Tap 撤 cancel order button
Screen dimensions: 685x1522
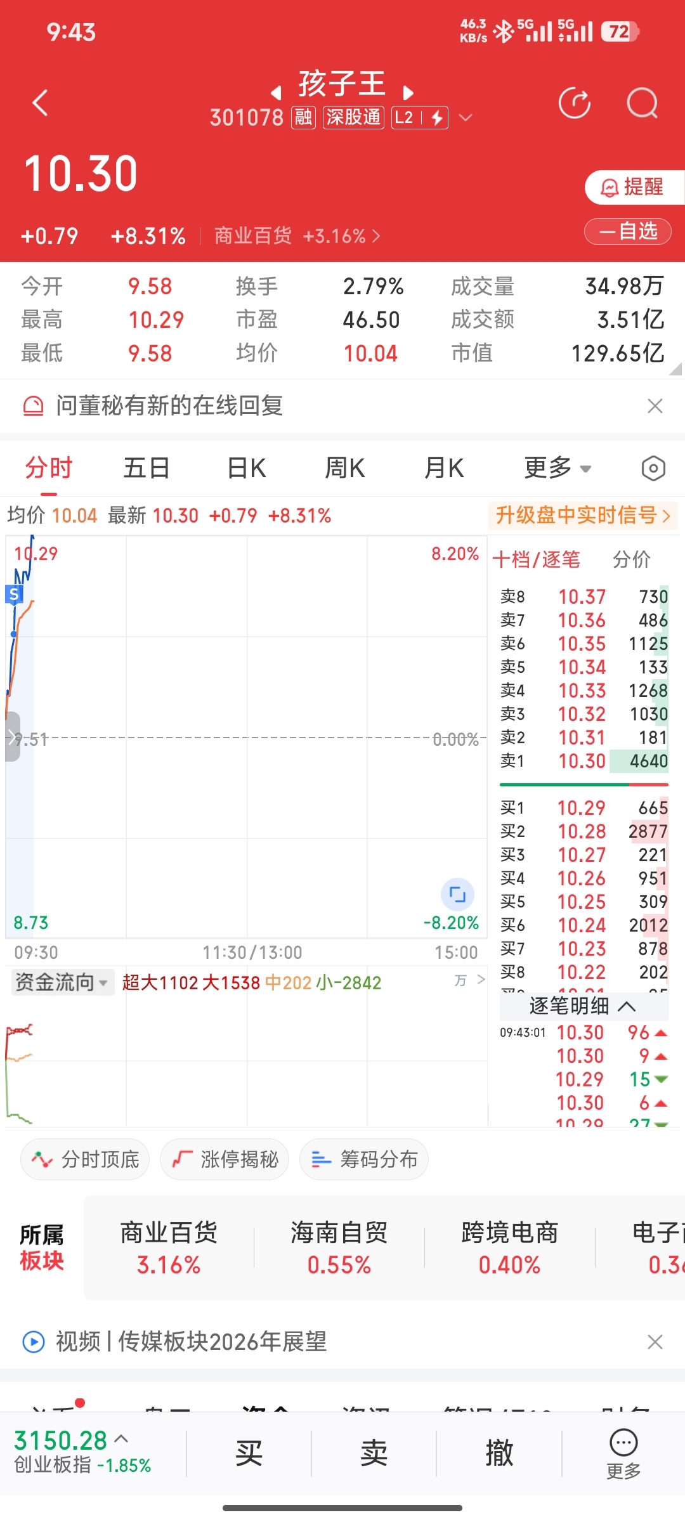499,1453
